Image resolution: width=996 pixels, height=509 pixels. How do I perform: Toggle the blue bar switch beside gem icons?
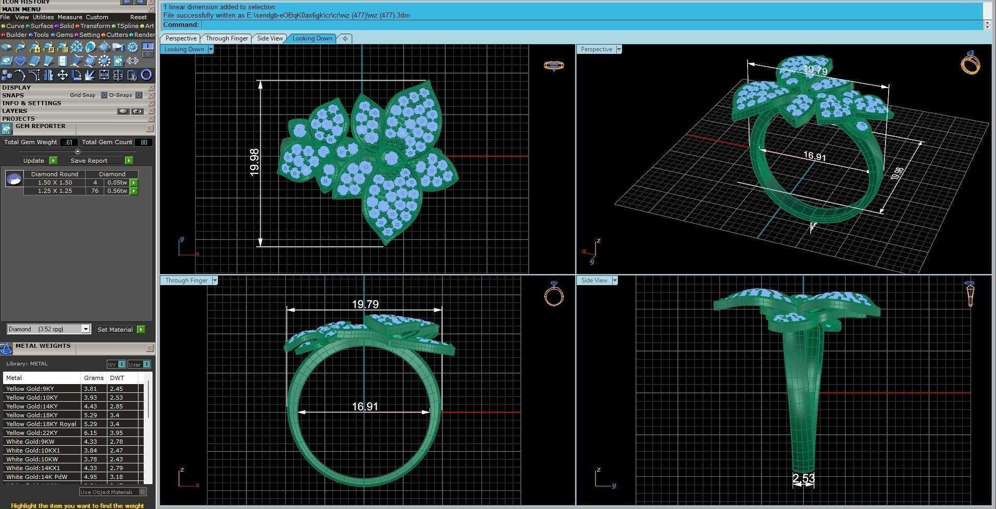click(x=148, y=46)
